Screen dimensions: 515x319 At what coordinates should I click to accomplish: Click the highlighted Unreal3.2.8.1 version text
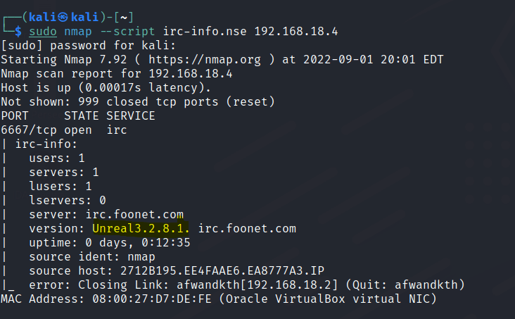pyautogui.click(x=141, y=229)
